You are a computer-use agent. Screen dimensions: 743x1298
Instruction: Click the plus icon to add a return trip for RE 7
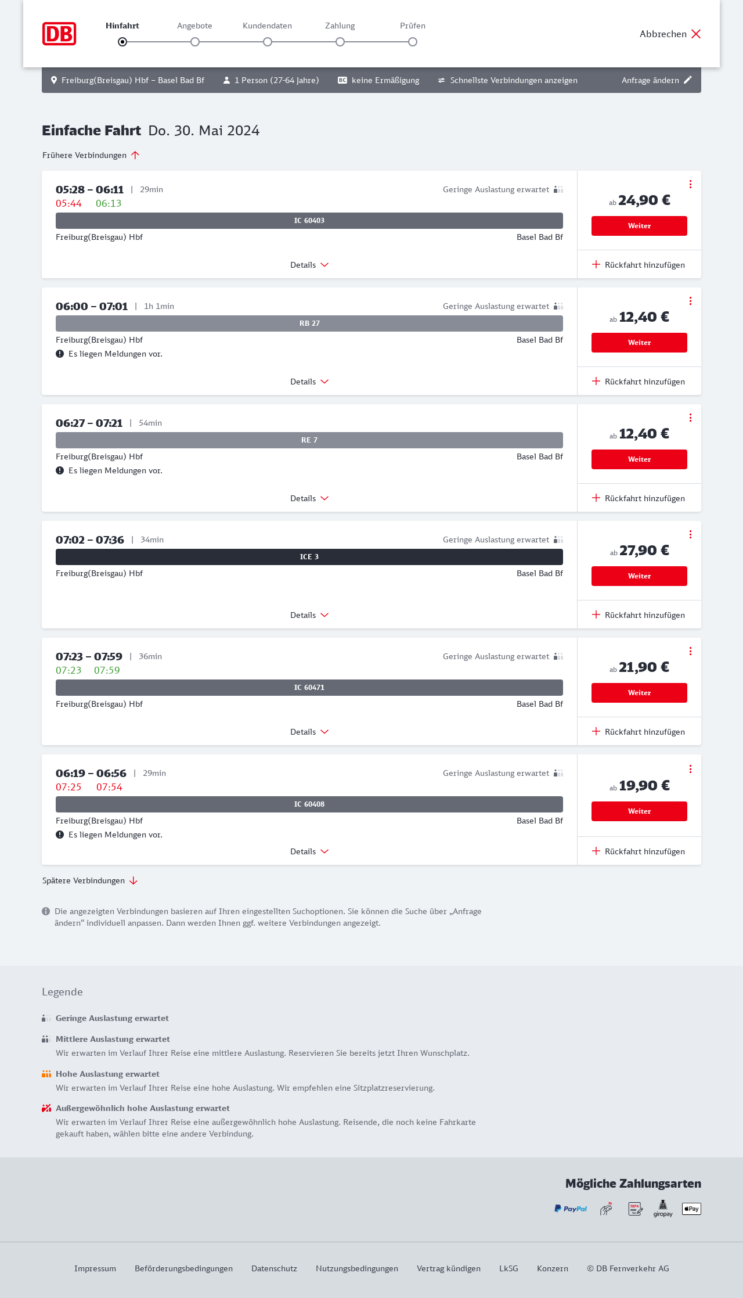click(596, 498)
